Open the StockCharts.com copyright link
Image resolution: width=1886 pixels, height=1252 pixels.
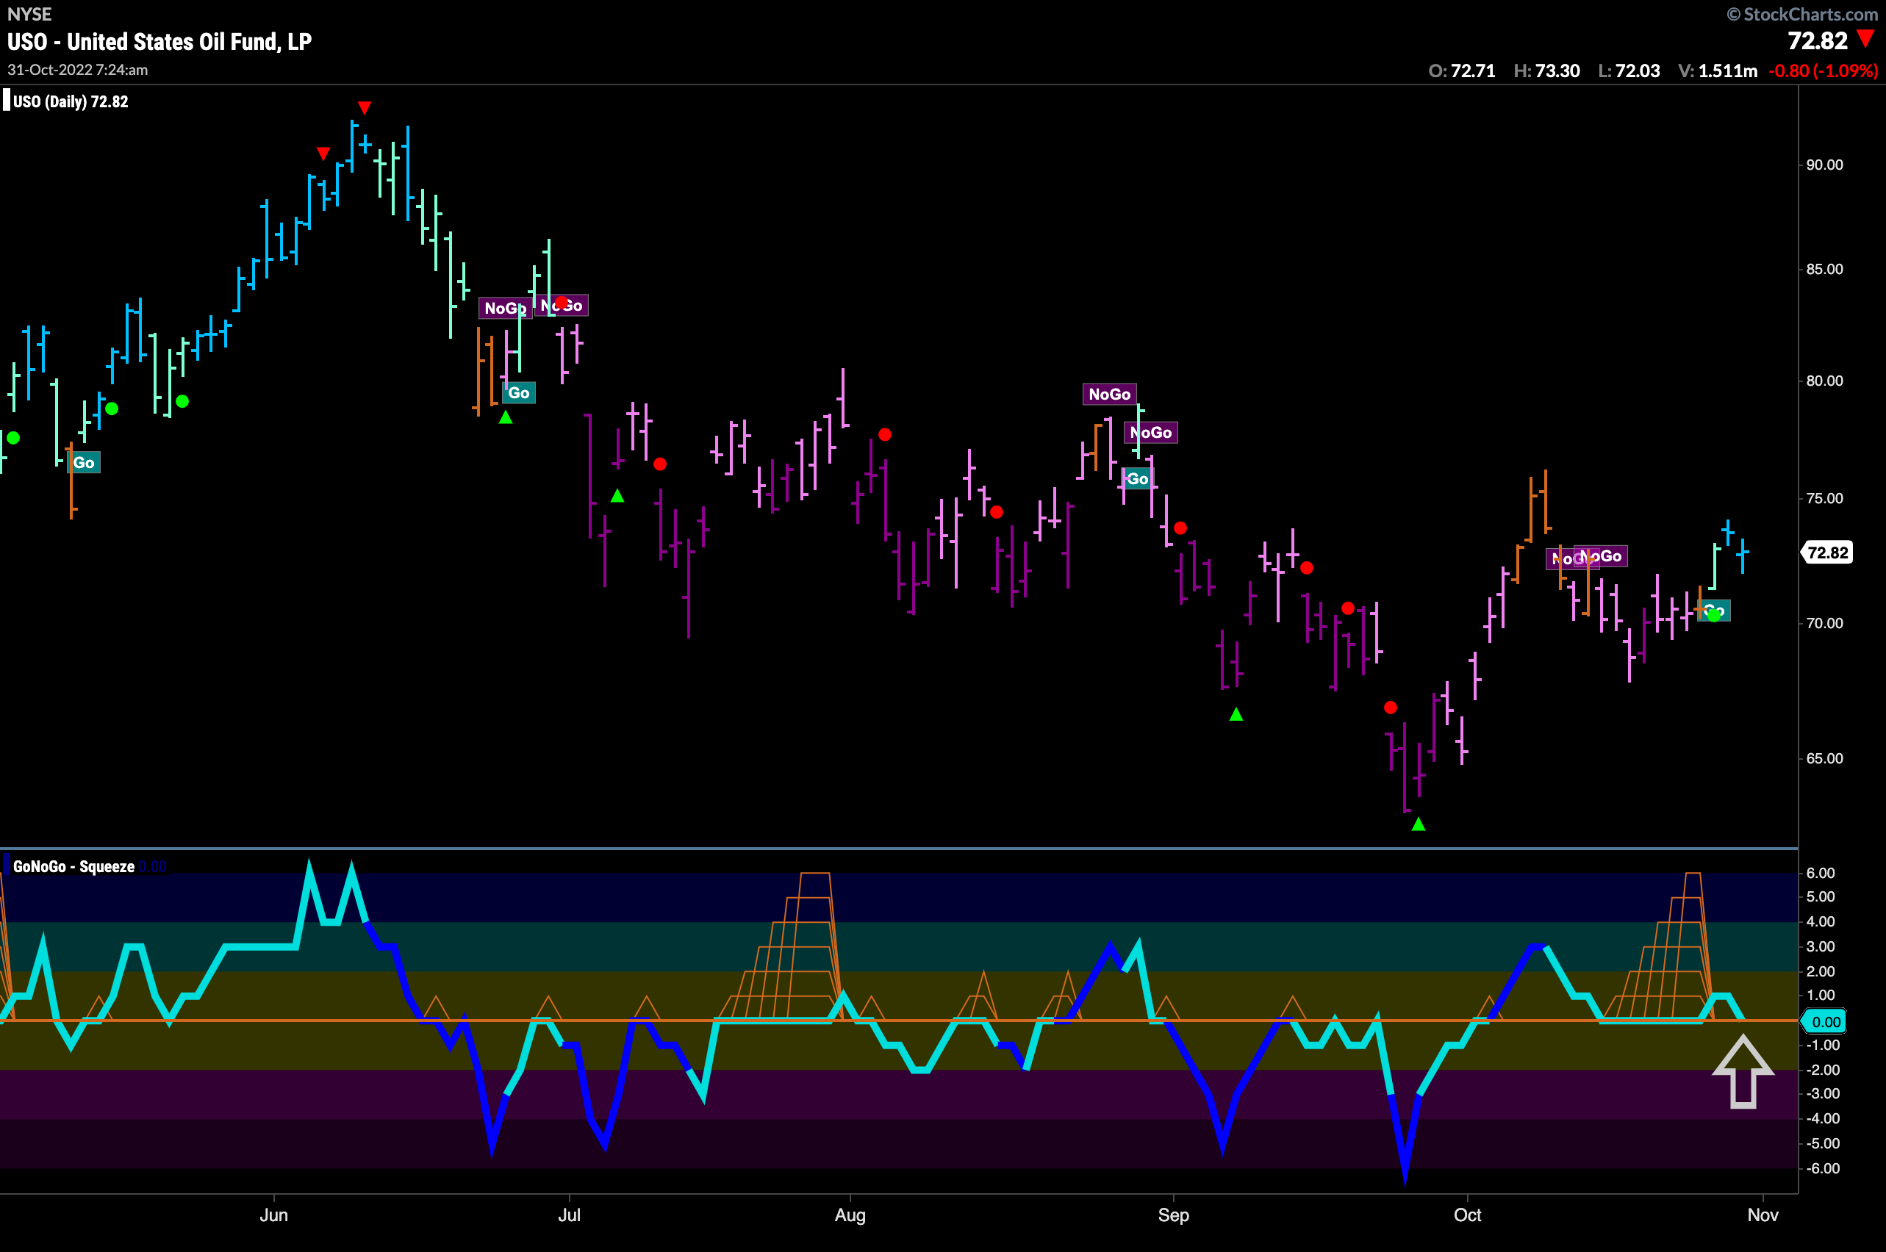[1802, 13]
